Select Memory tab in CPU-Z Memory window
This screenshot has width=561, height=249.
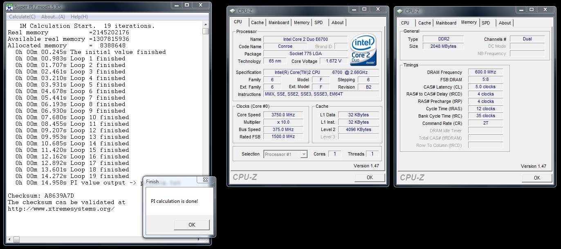pos(469,22)
